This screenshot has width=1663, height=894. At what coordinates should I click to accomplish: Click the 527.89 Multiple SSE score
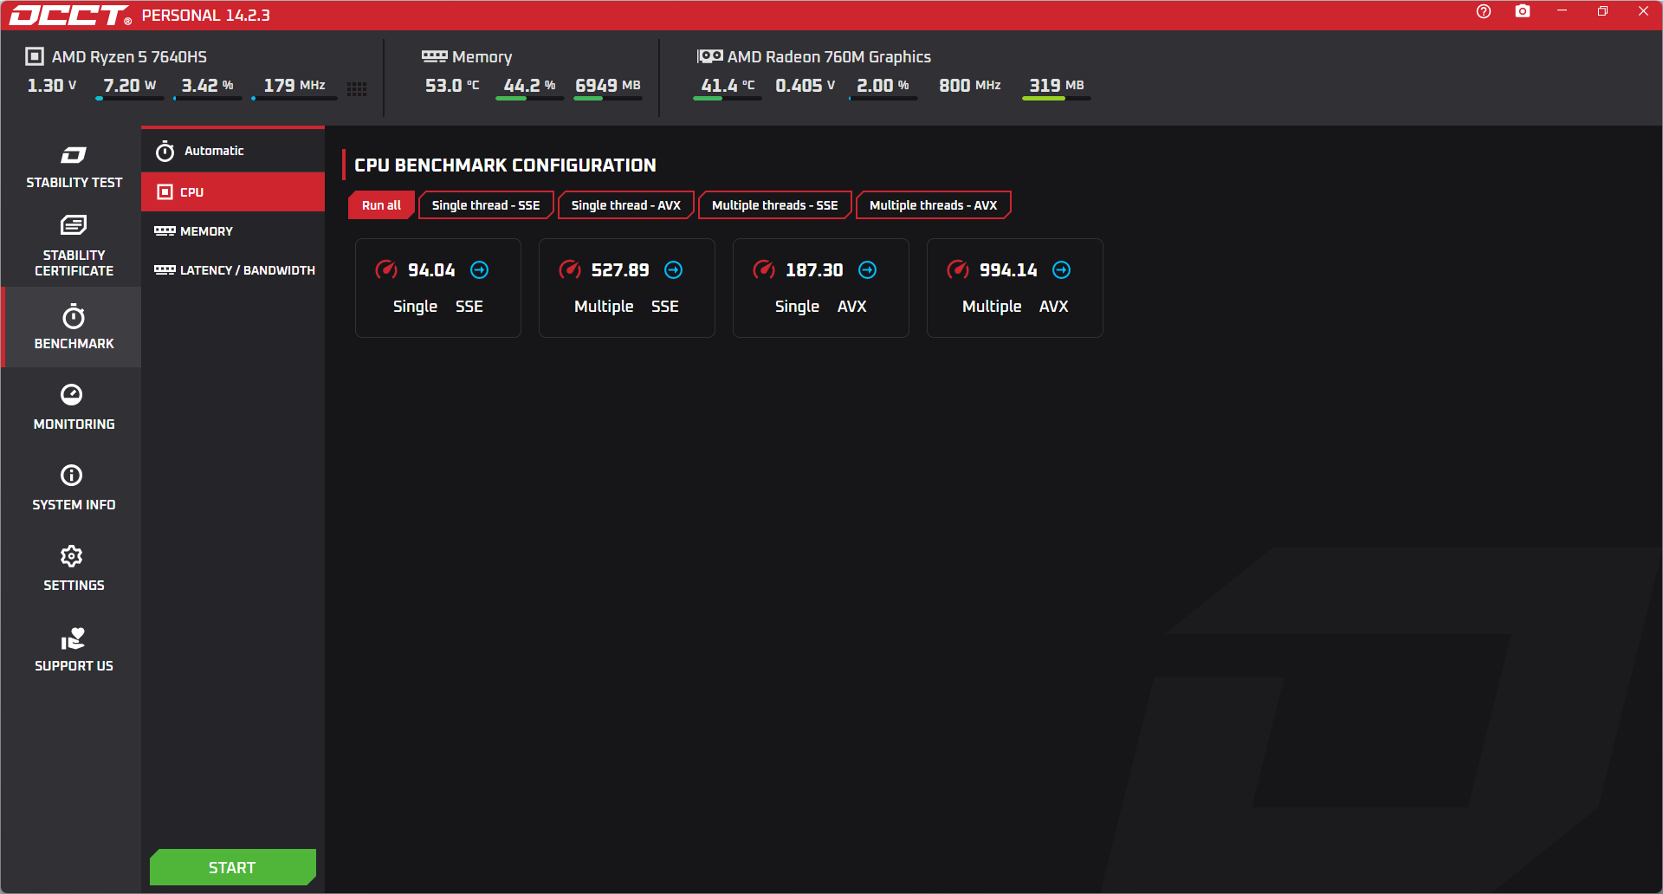tap(620, 270)
